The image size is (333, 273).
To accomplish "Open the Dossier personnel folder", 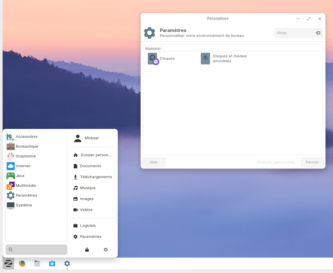I will click(96, 155).
